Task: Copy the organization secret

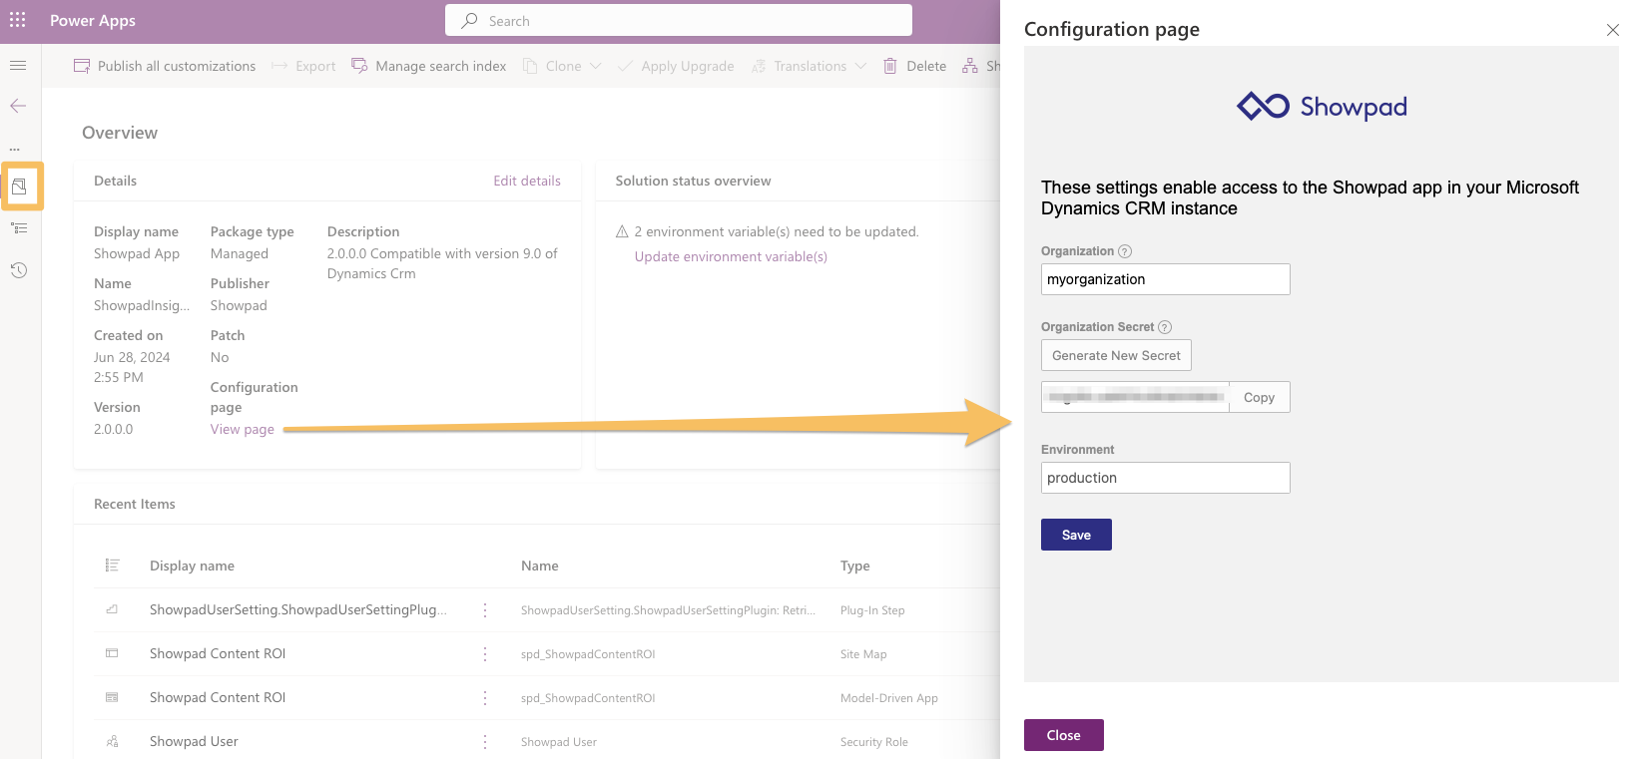Action: 1259,397
